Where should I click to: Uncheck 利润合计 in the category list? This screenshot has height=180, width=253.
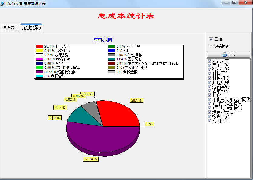pyautogui.click(x=209, y=120)
